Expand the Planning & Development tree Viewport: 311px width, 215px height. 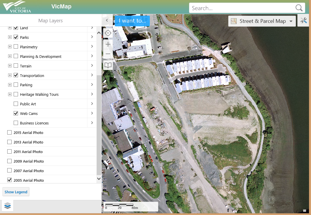(x=10, y=56)
